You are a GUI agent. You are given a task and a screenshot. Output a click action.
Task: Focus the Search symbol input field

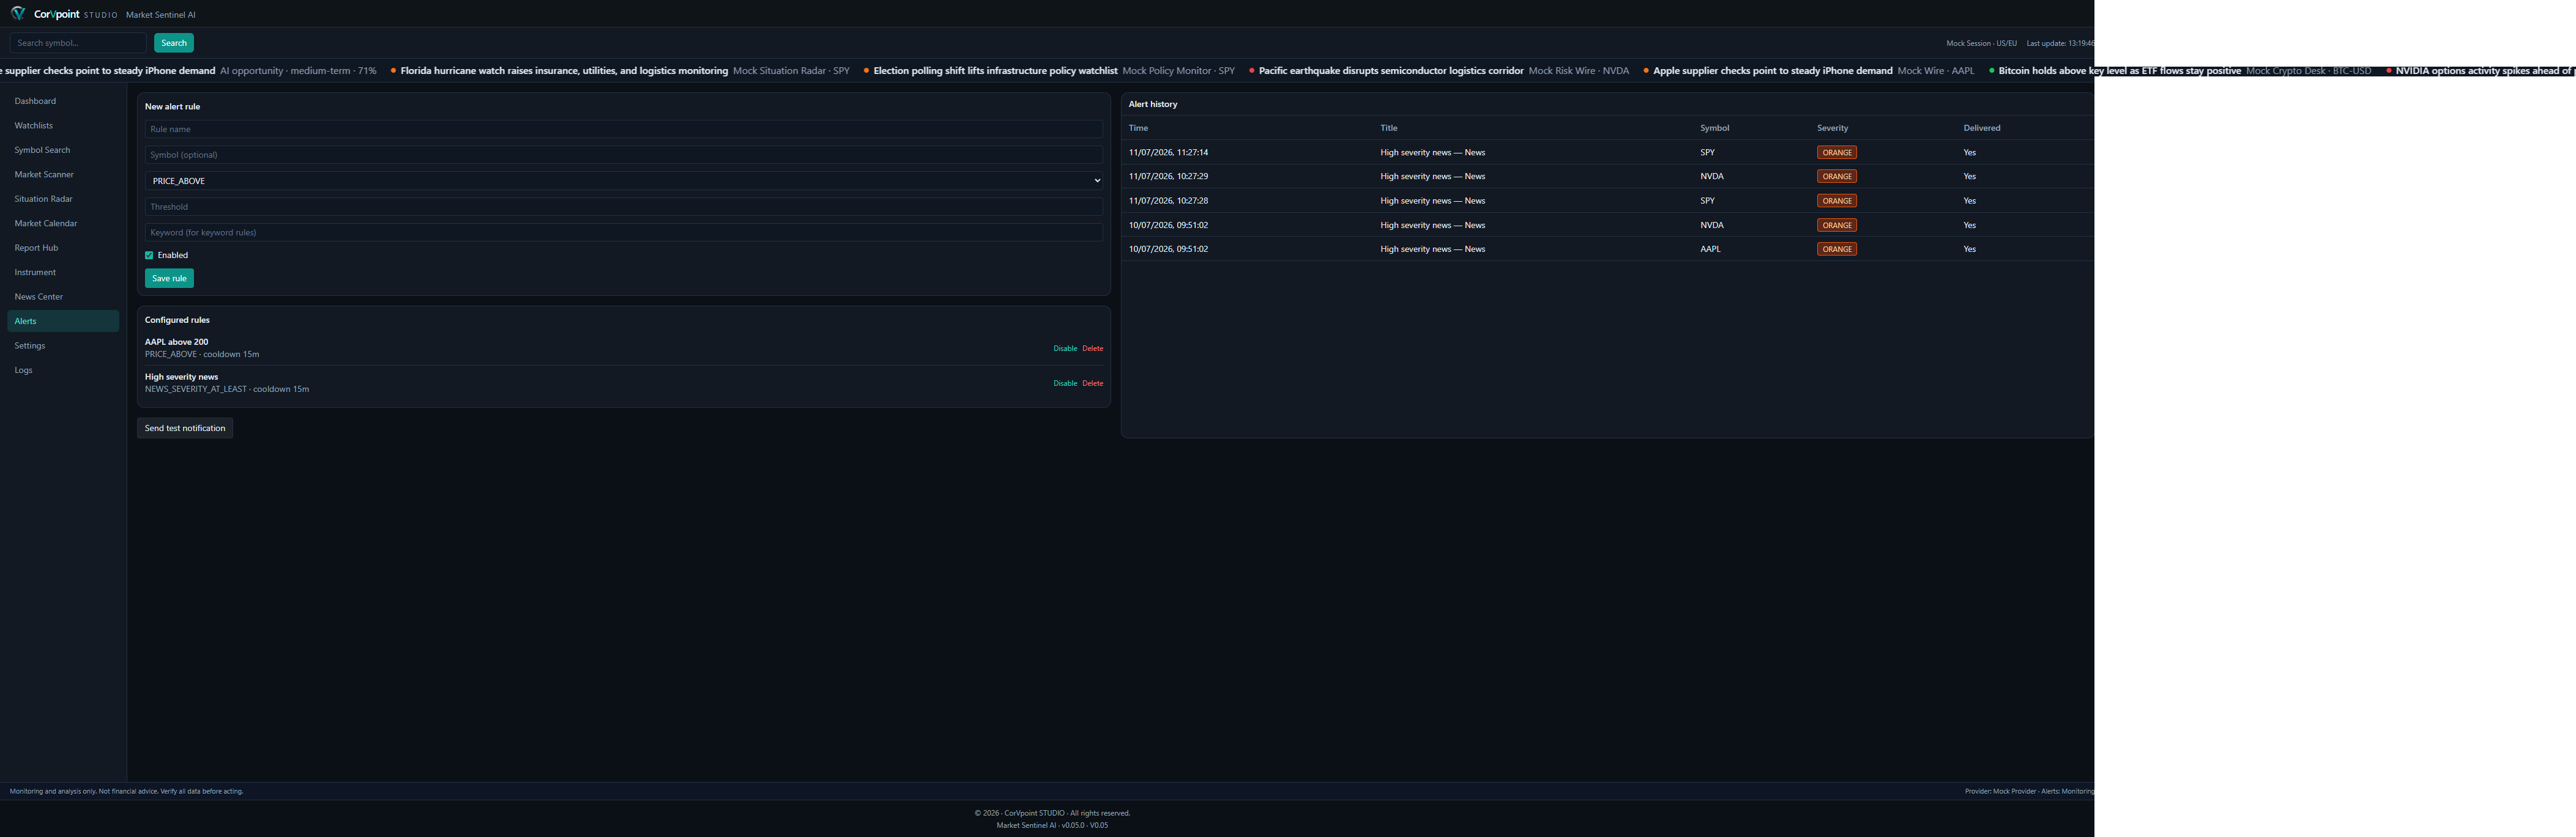pyautogui.click(x=78, y=43)
